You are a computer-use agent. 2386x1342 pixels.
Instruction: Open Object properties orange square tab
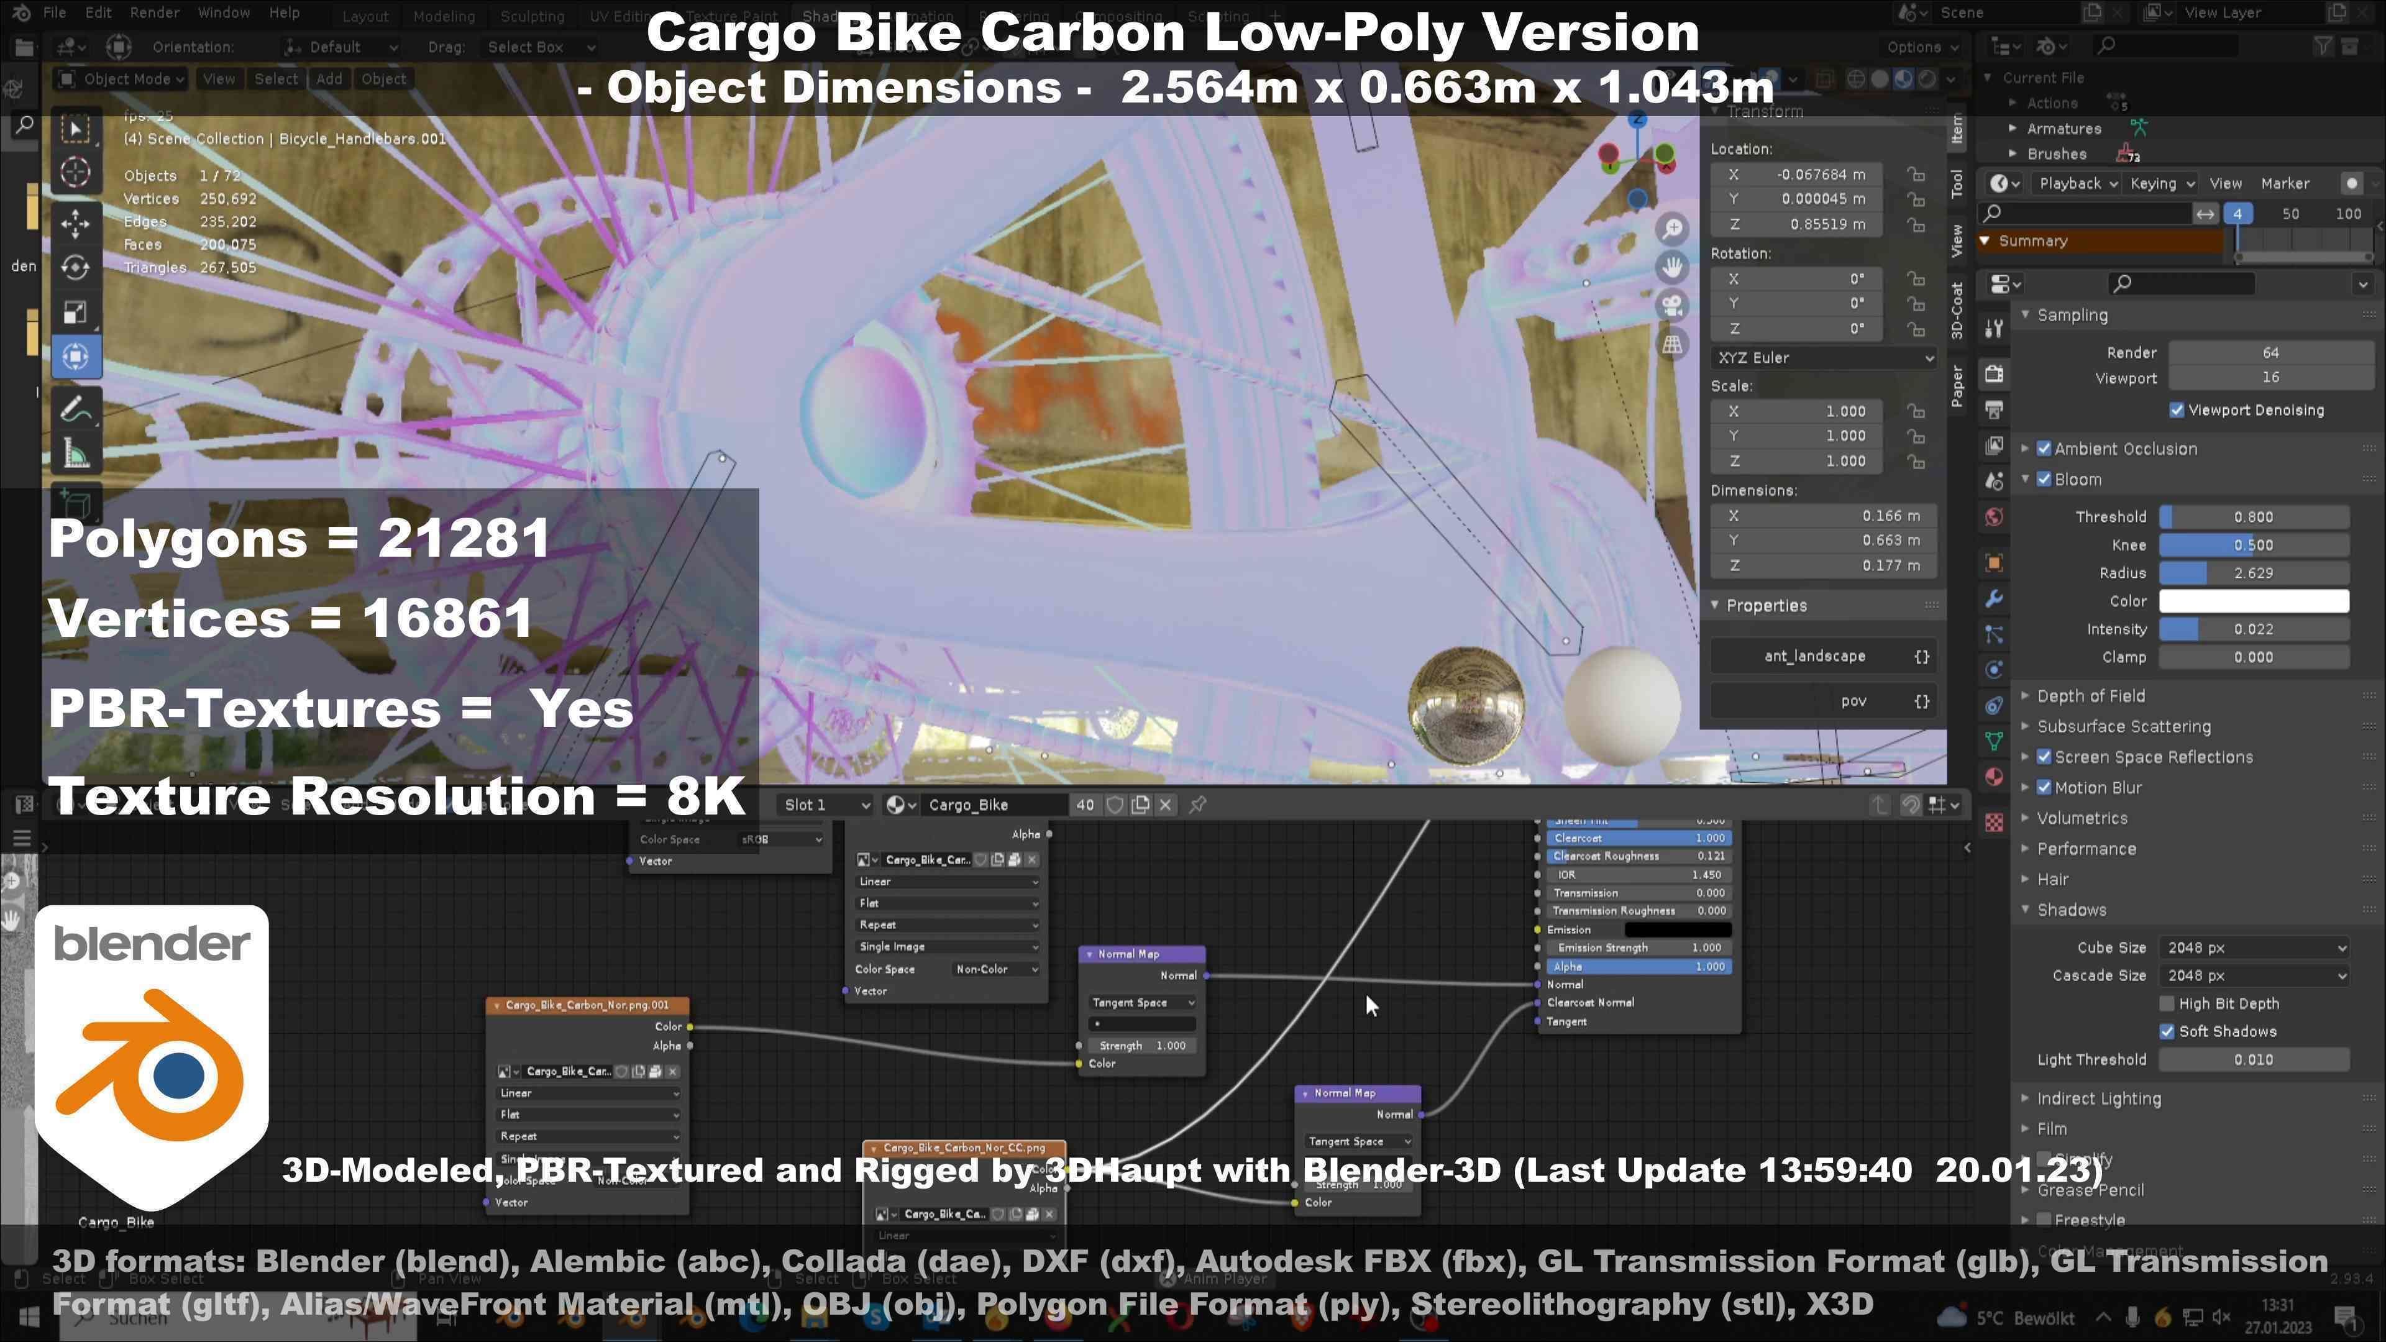point(1994,563)
